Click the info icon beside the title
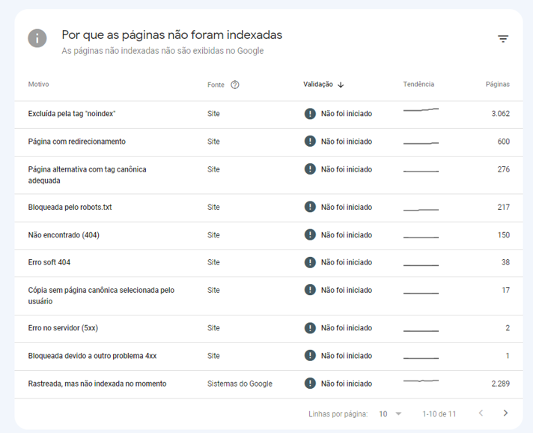This screenshot has width=533, height=433. (x=37, y=39)
